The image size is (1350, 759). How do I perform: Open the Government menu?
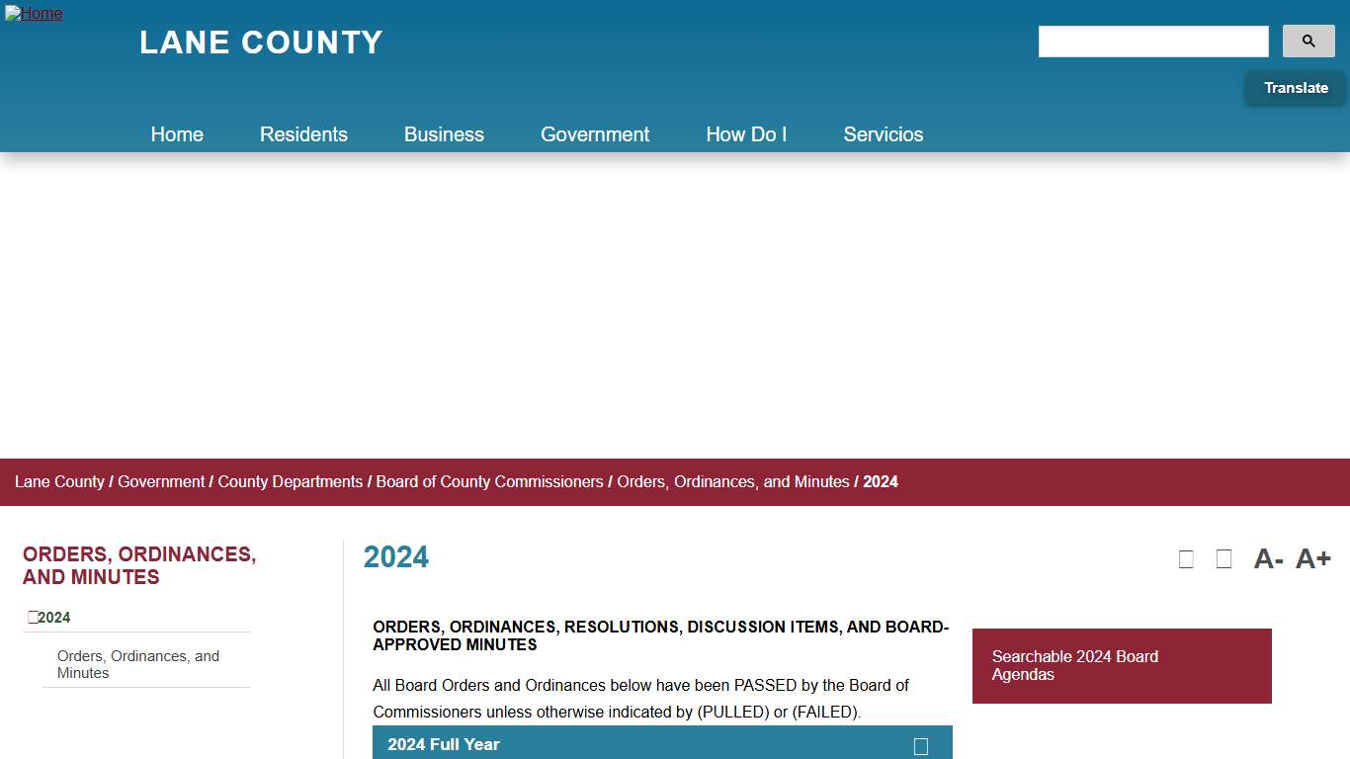click(x=594, y=133)
